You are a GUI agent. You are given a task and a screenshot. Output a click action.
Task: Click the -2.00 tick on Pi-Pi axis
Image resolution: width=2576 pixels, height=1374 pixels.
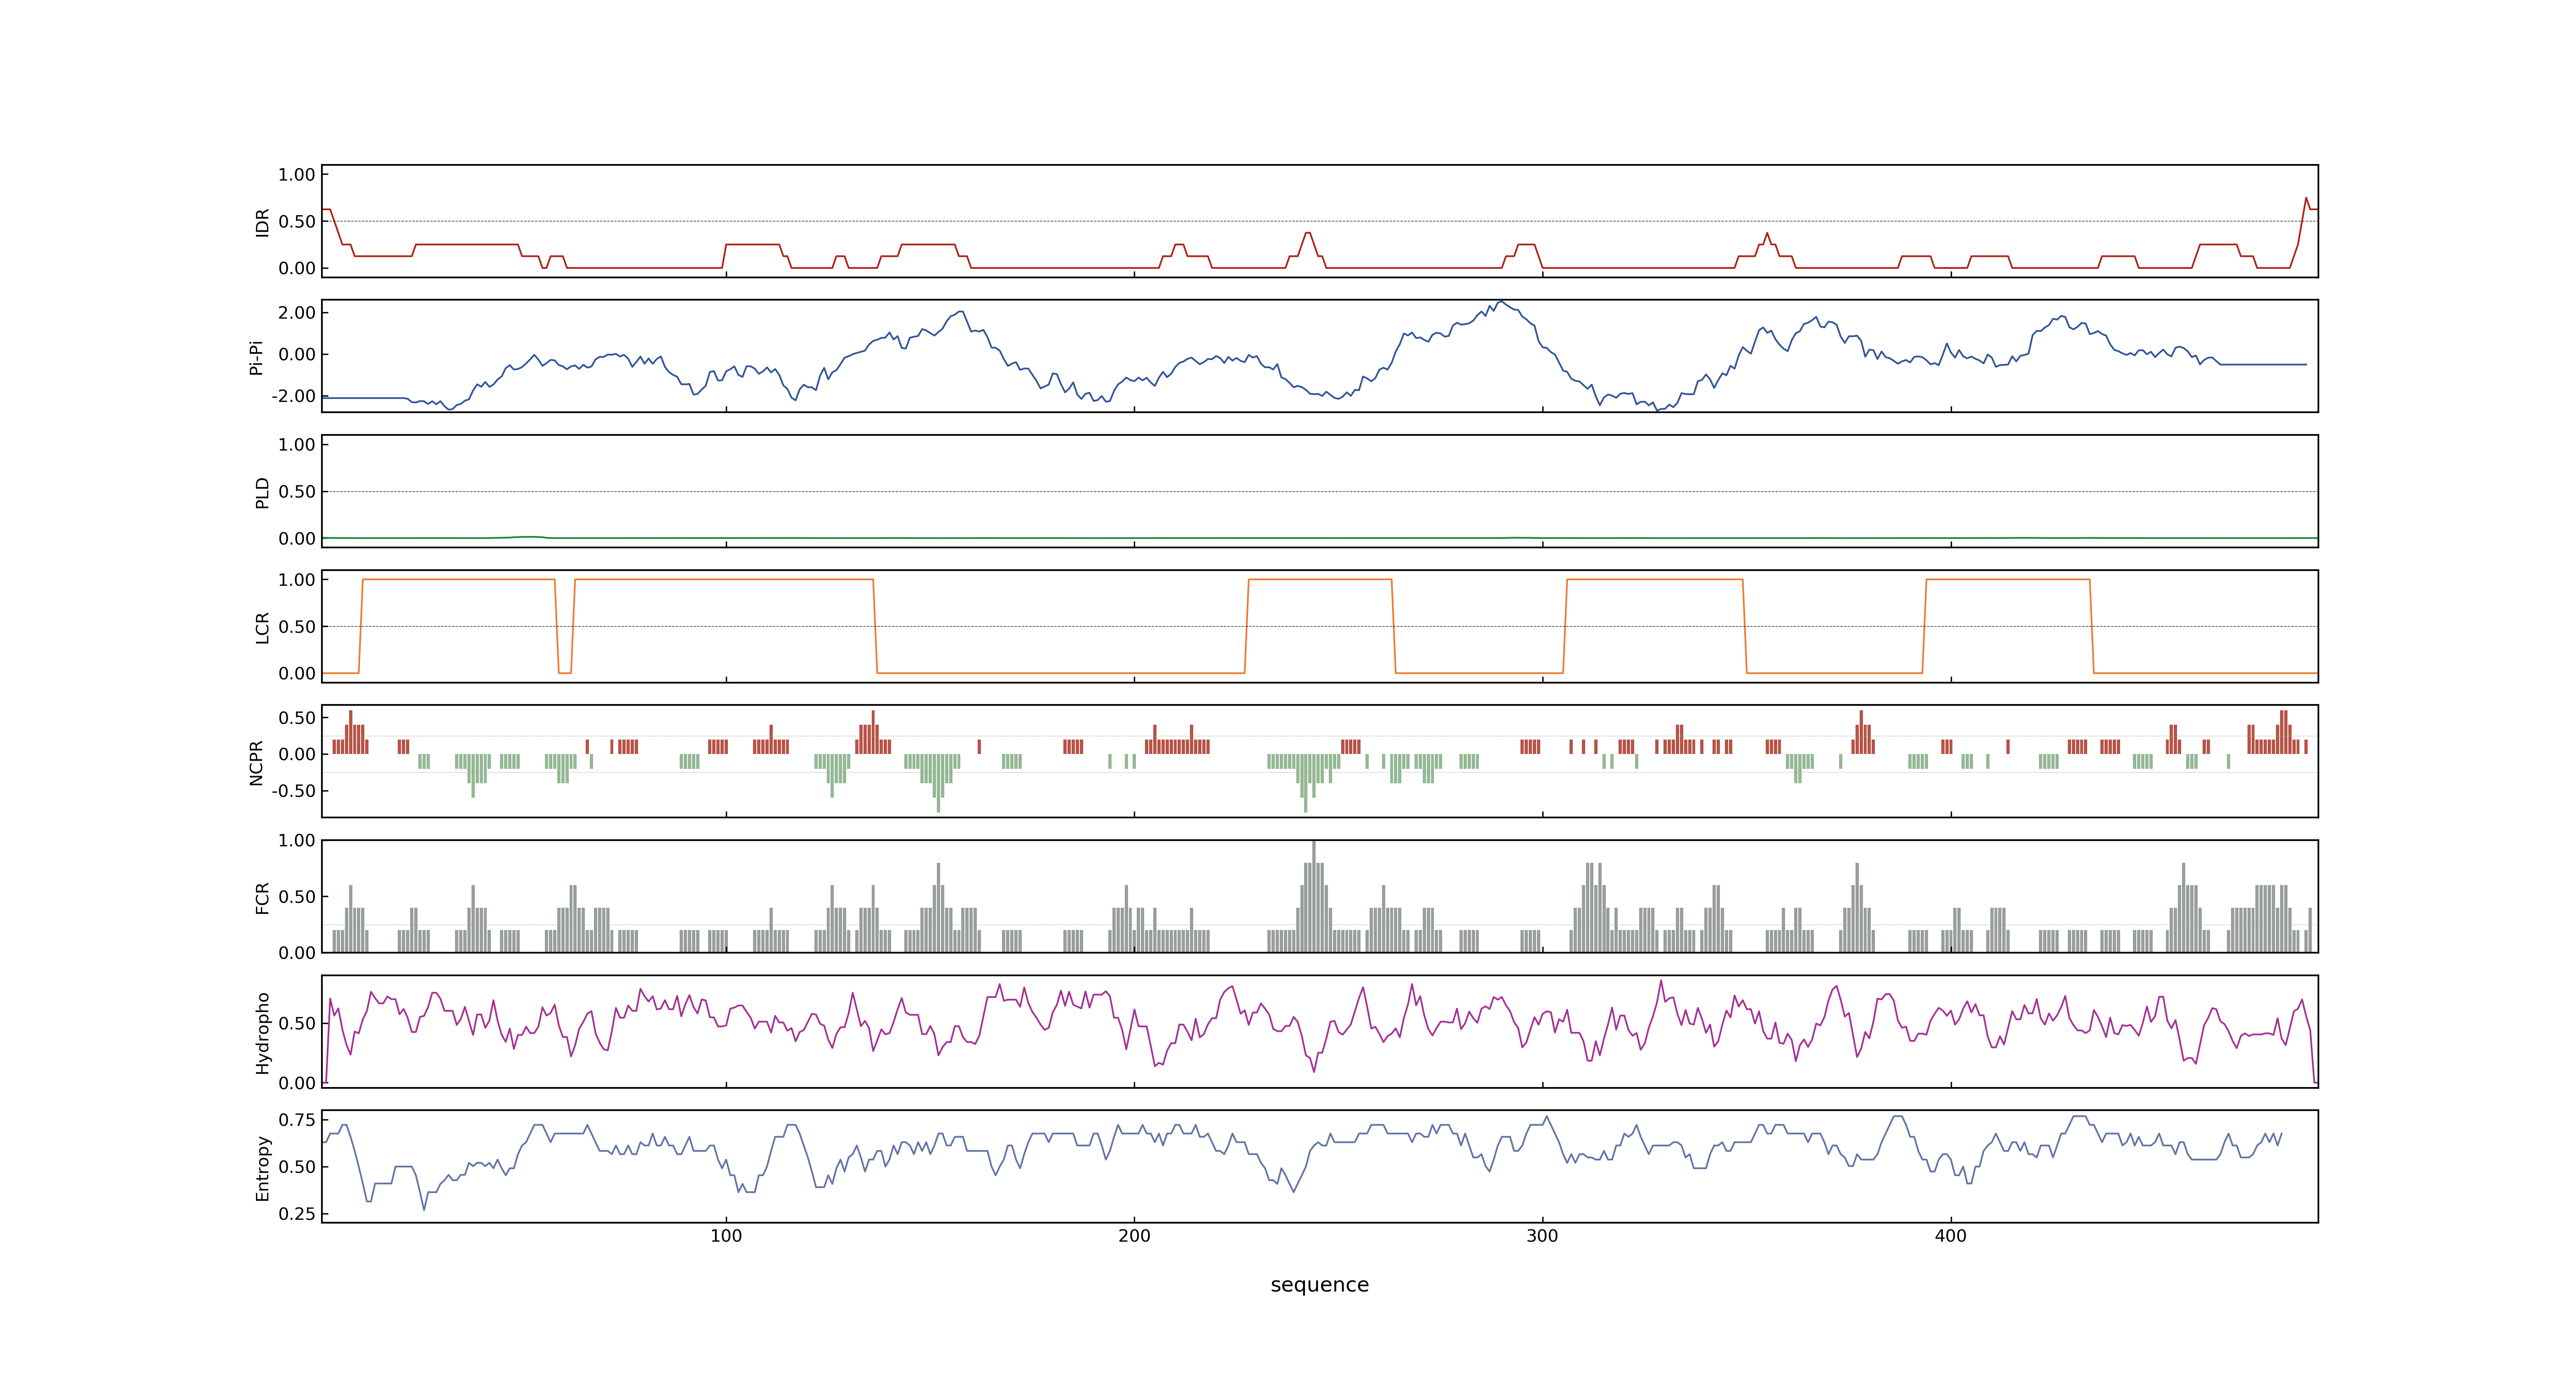coord(293,396)
